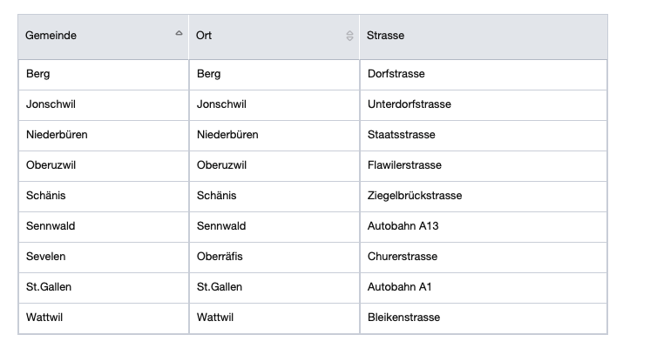Viewport: 650px width, 348px height.
Task: Click the Ort column sort arrows icon
Action: 349,36
